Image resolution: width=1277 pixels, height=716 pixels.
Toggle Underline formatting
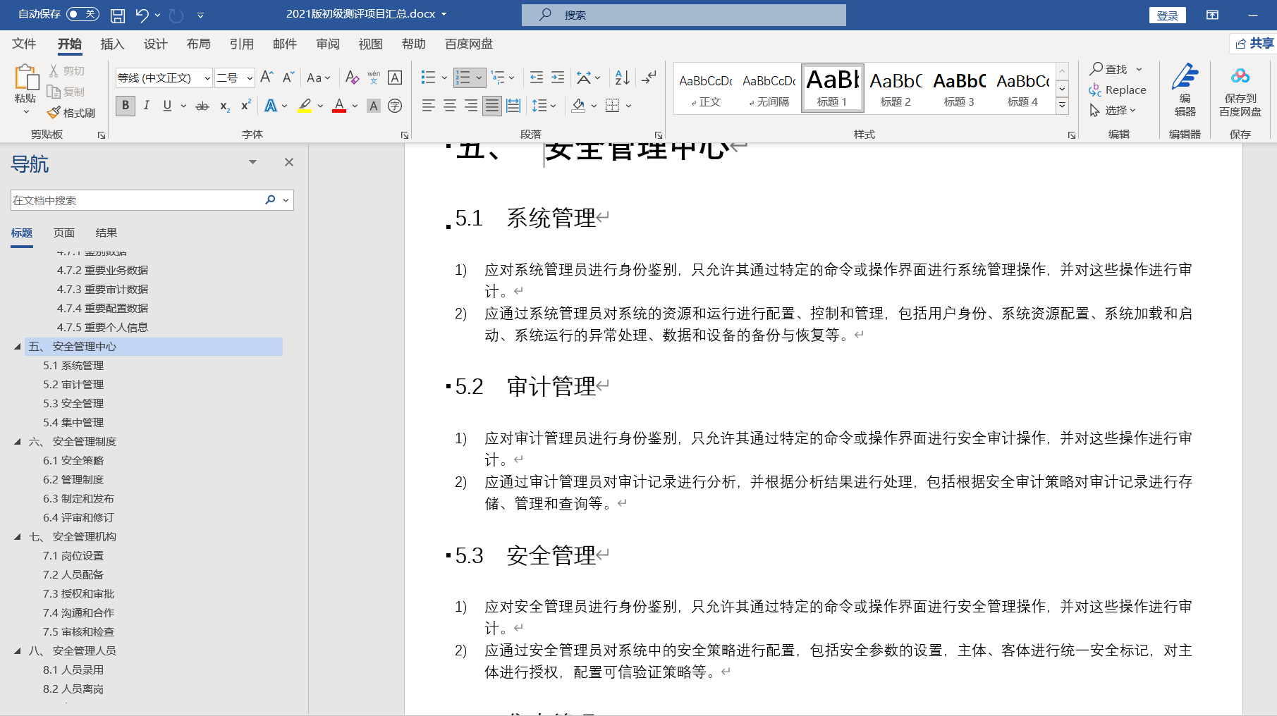167,106
